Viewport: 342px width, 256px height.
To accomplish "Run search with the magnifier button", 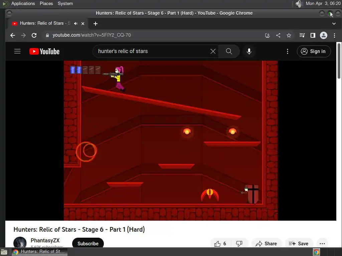I will tap(229, 51).
